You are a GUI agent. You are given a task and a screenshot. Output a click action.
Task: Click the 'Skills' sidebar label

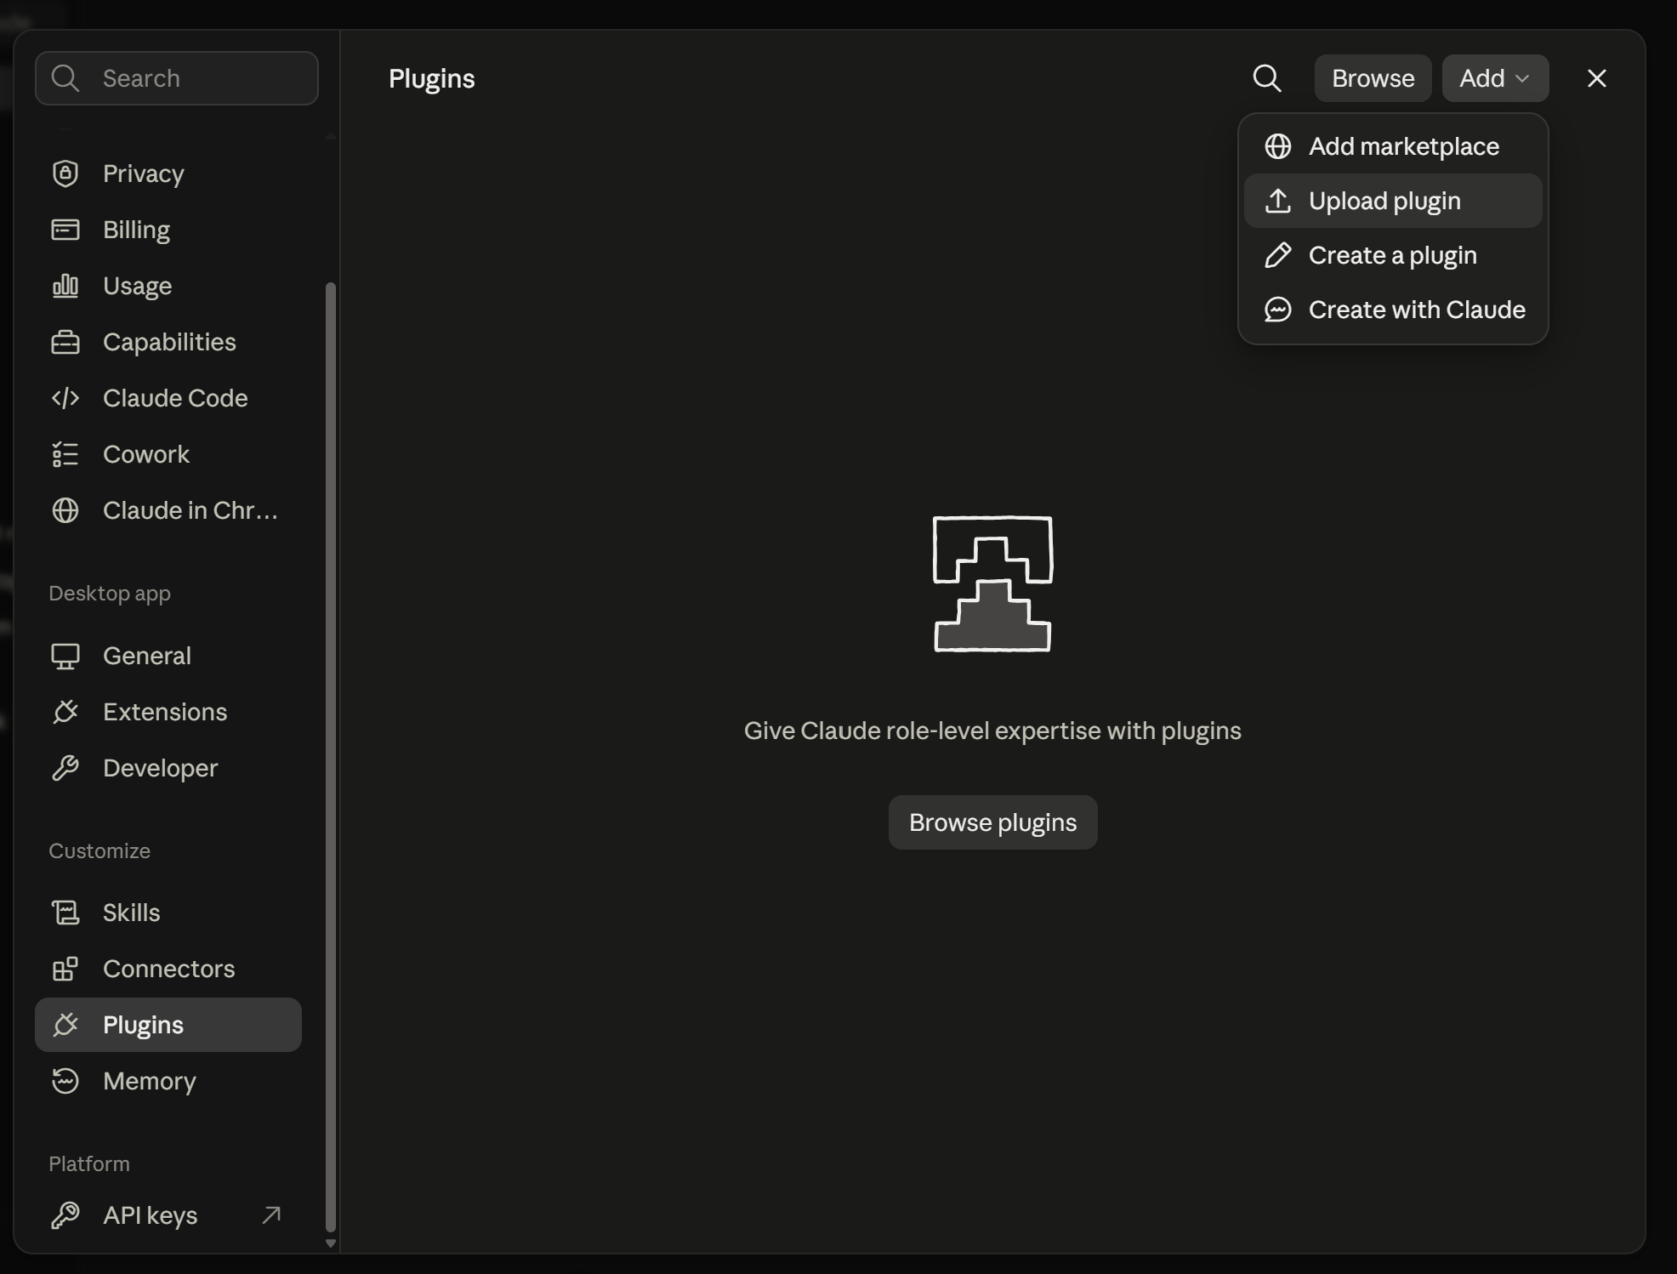click(132, 913)
